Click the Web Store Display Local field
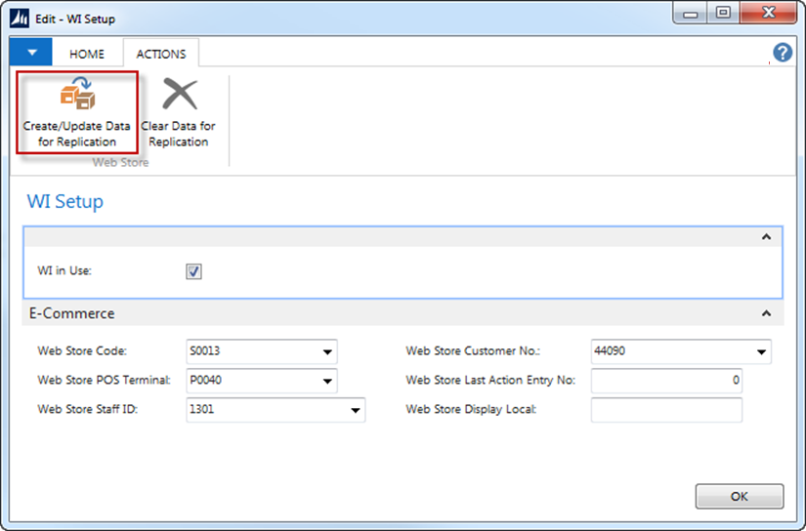Screen dimensions: 806x531 pos(666,410)
